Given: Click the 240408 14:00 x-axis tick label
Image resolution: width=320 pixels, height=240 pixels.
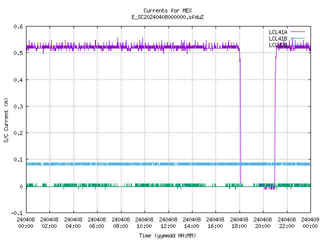Looking at the screenshot, I should coord(191,222).
